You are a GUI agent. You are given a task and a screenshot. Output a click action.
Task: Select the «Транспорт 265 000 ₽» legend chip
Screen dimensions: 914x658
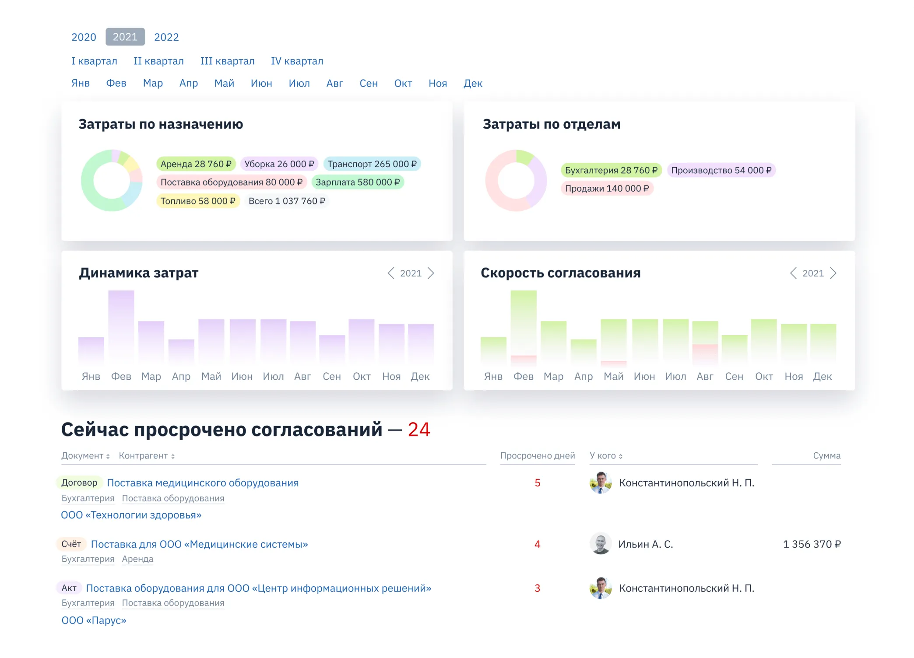pyautogui.click(x=373, y=164)
